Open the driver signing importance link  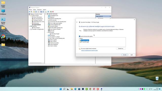[x=89, y=51]
